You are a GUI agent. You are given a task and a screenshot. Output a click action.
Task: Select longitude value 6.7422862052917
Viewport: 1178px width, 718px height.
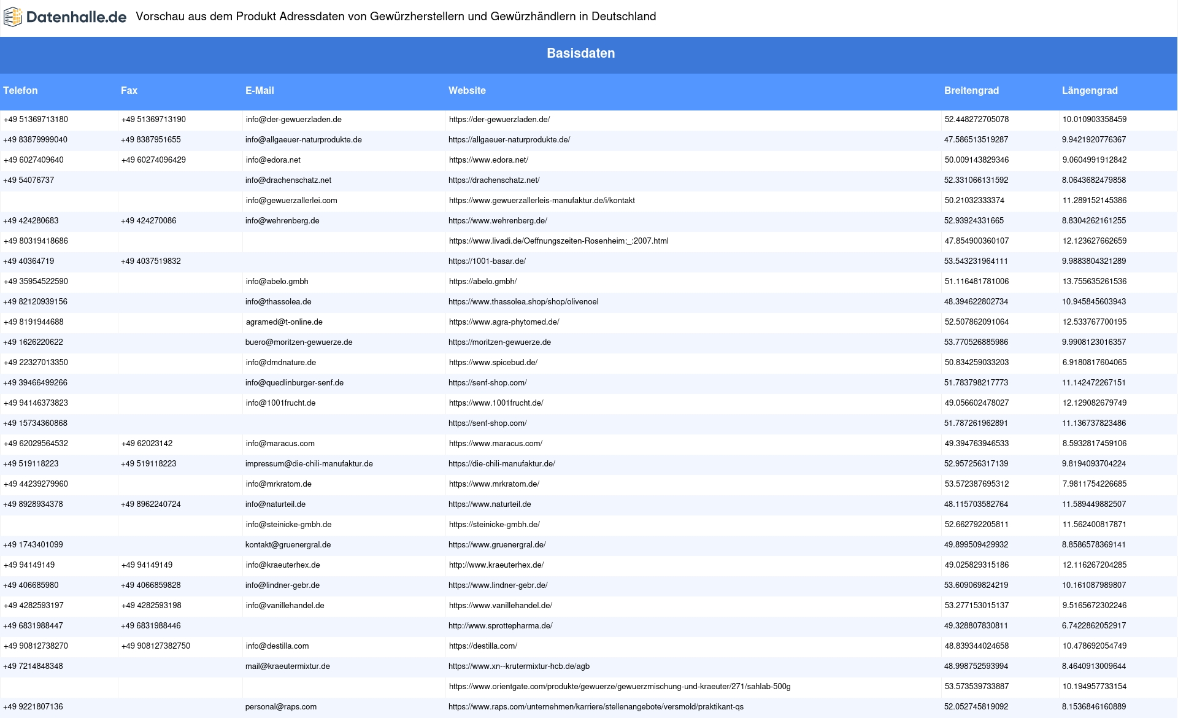[x=1094, y=626]
